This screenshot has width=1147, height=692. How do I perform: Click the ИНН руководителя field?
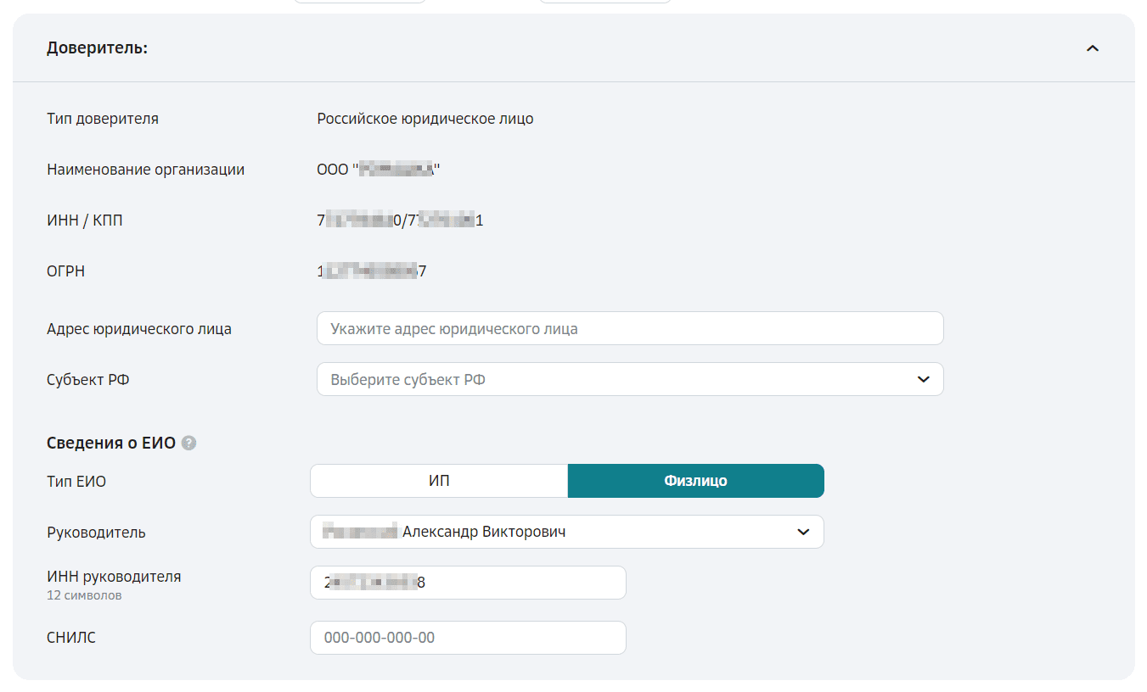[x=468, y=583]
